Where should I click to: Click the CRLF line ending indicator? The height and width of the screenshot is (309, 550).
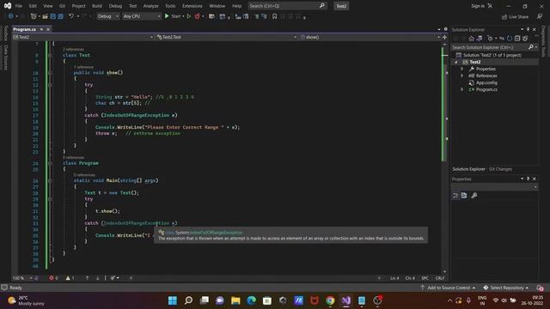tap(440, 278)
